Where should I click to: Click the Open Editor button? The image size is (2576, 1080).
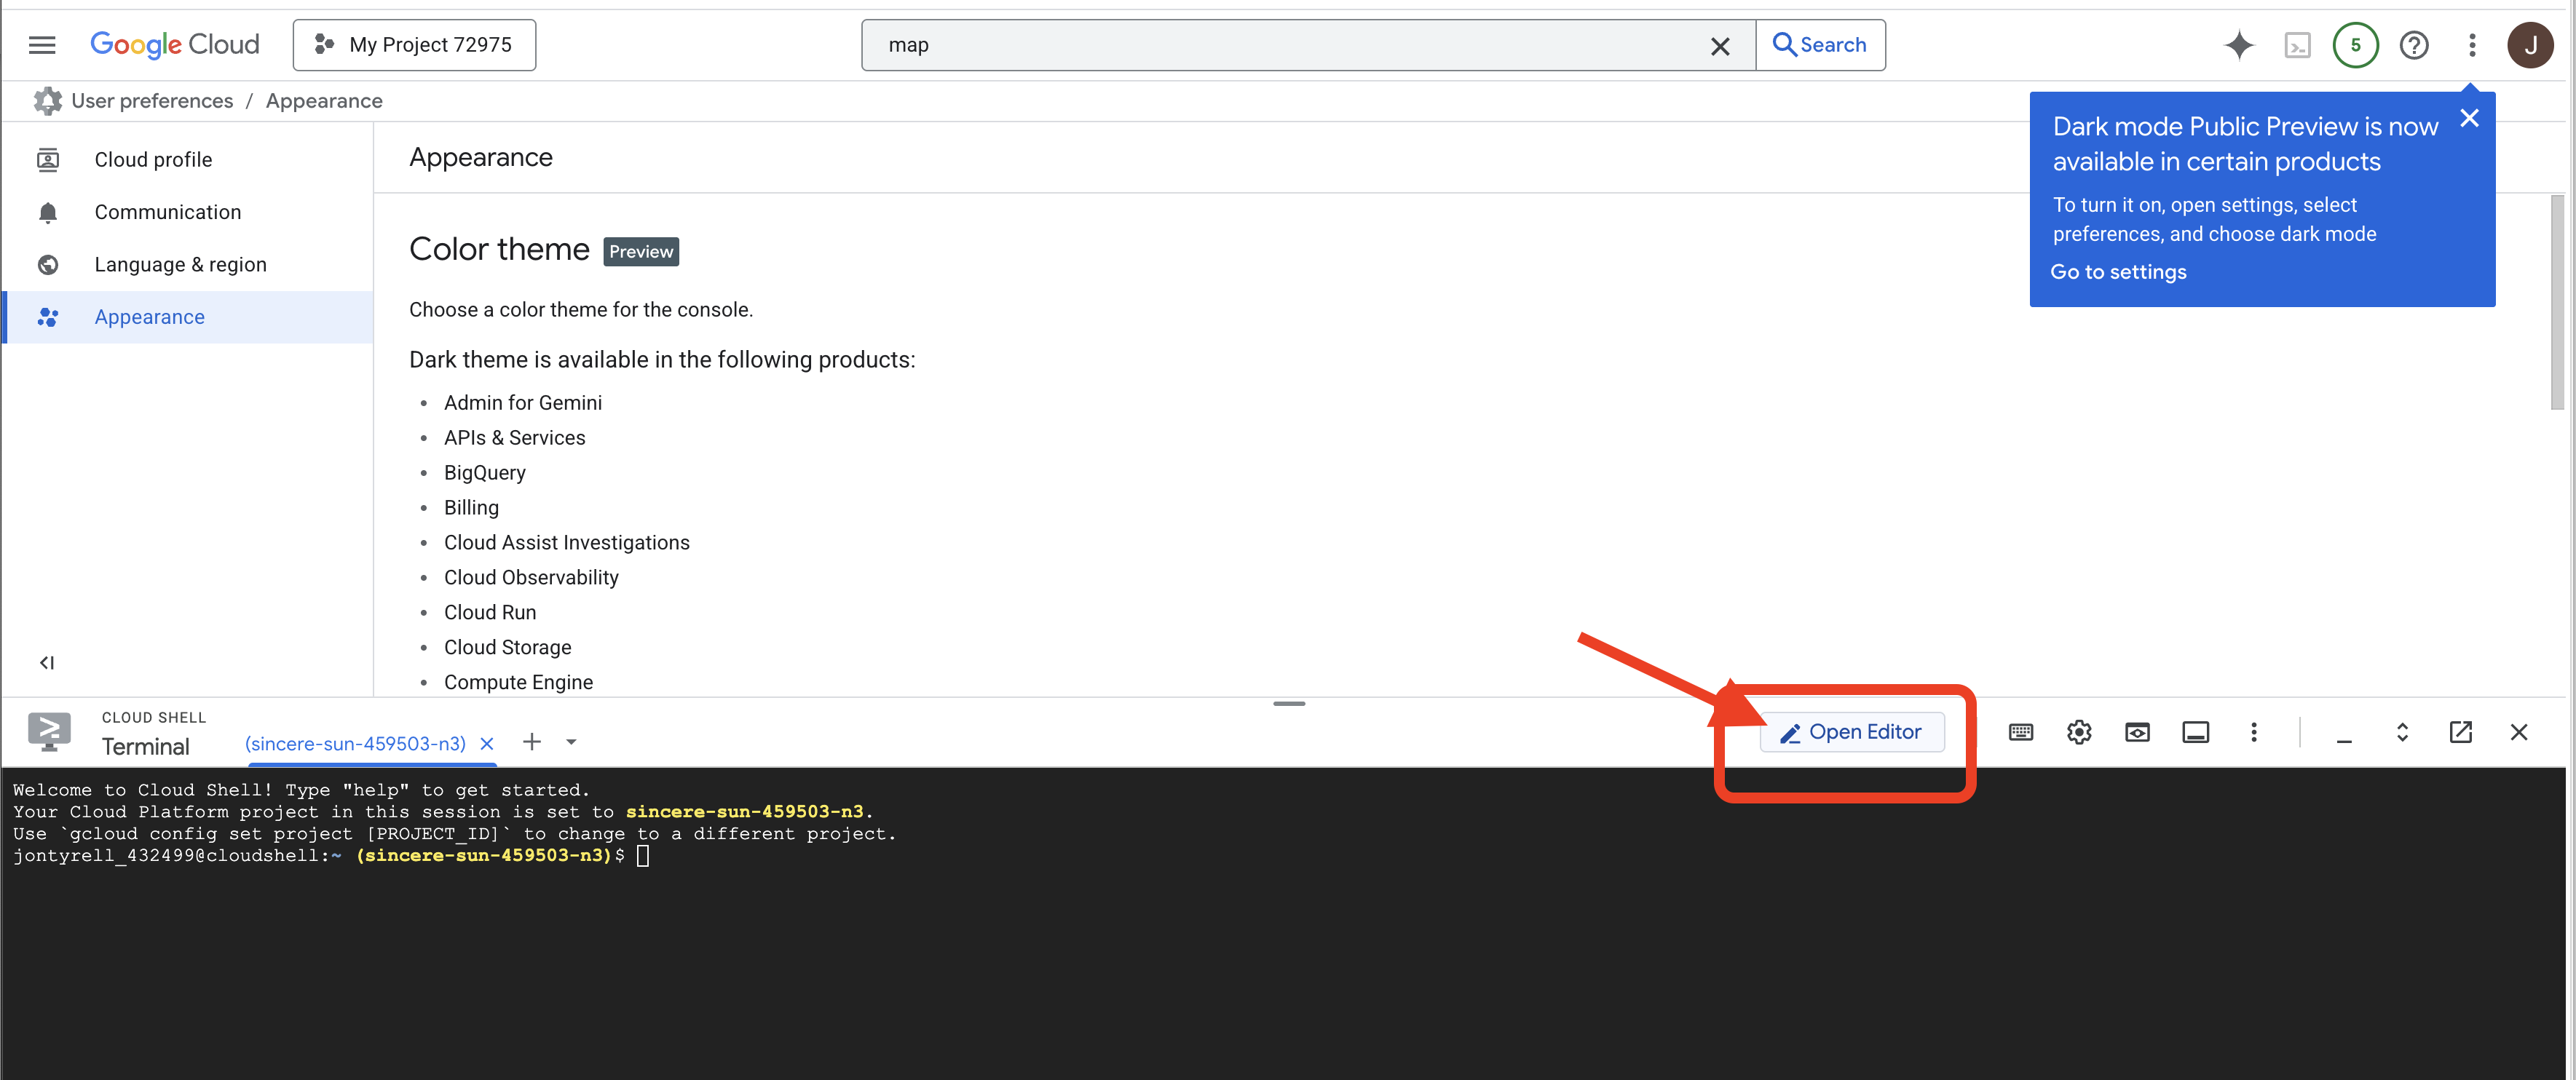click(1851, 732)
